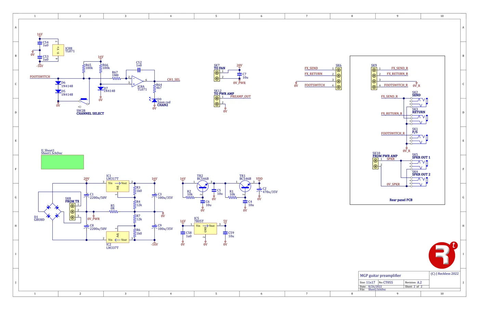Select the IC8A TL071 op-amp triangle symbol
Image resolution: width=479 pixels, height=310 pixels.
coord(138,81)
